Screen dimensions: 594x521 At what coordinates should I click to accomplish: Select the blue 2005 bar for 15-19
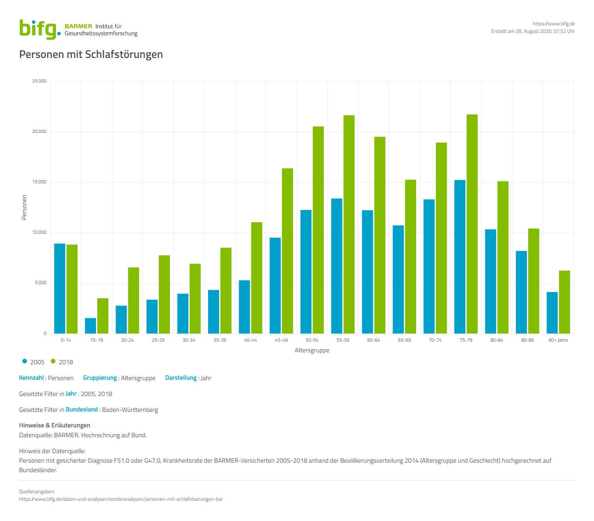(91, 326)
